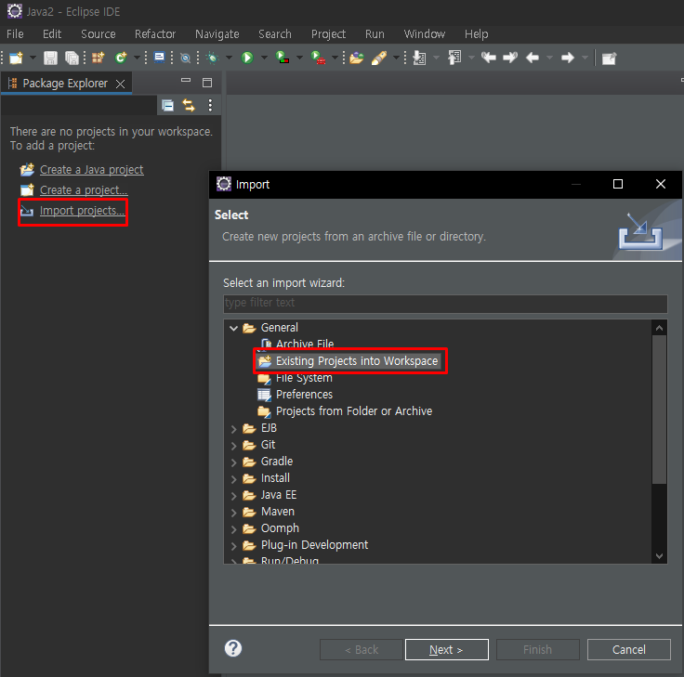Screen dimensions: 684x677
Task: Click the Next > button
Action: coord(447,649)
